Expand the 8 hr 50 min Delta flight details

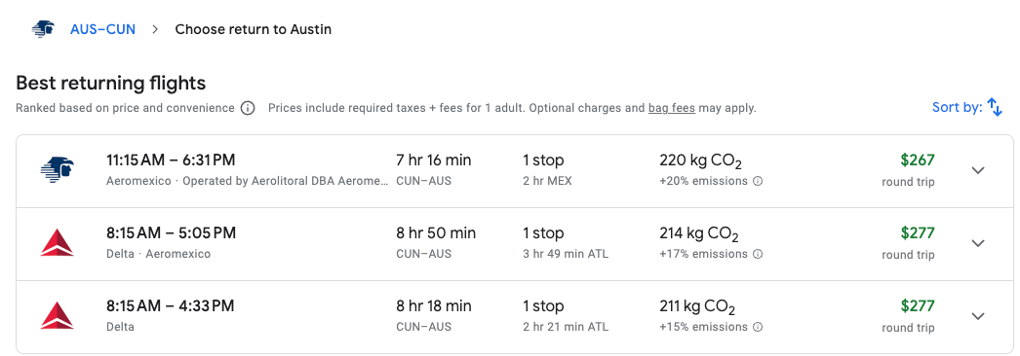(978, 243)
